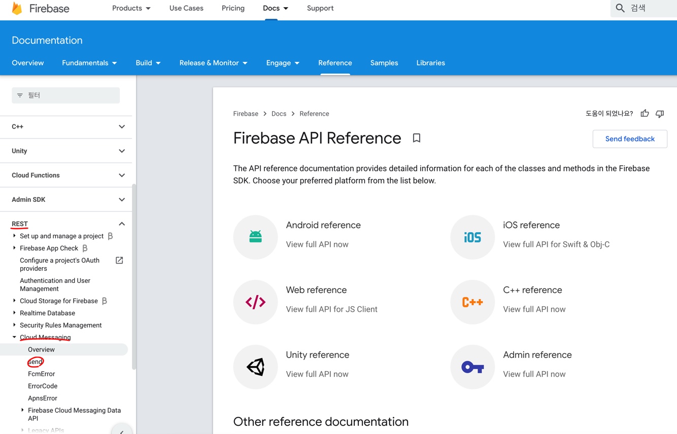This screenshot has height=434, width=677.
Task: Click external link icon beside OAuth providers
Action: point(119,260)
